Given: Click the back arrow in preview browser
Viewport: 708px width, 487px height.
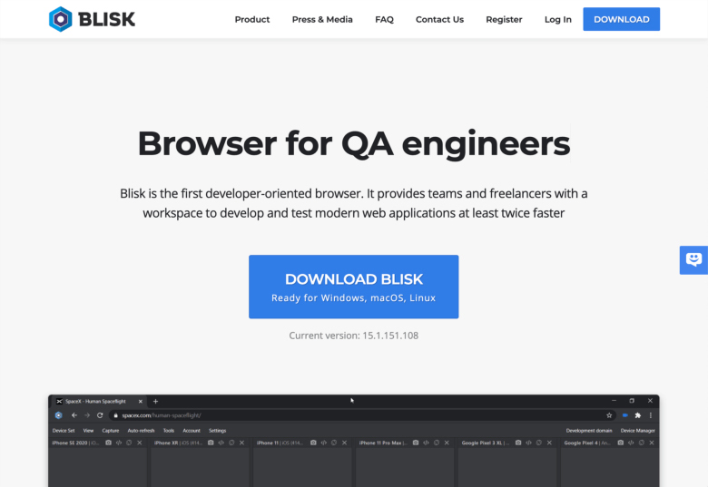Looking at the screenshot, I should pyautogui.click(x=74, y=415).
